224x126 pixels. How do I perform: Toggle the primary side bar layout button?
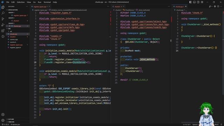coord(190,2)
